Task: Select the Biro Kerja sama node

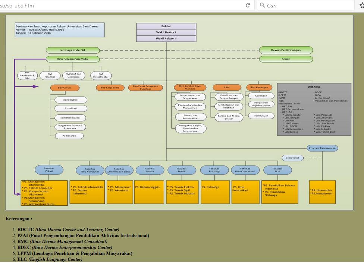Action: [110, 88]
